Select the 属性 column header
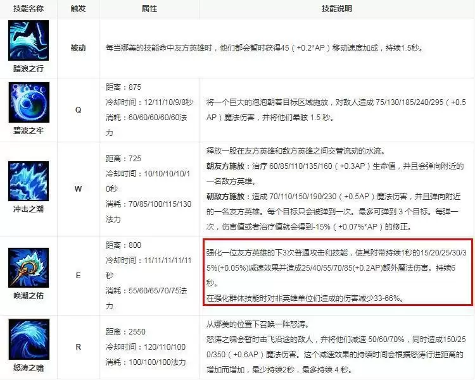Screen dimensions: 475x380 click(149, 8)
